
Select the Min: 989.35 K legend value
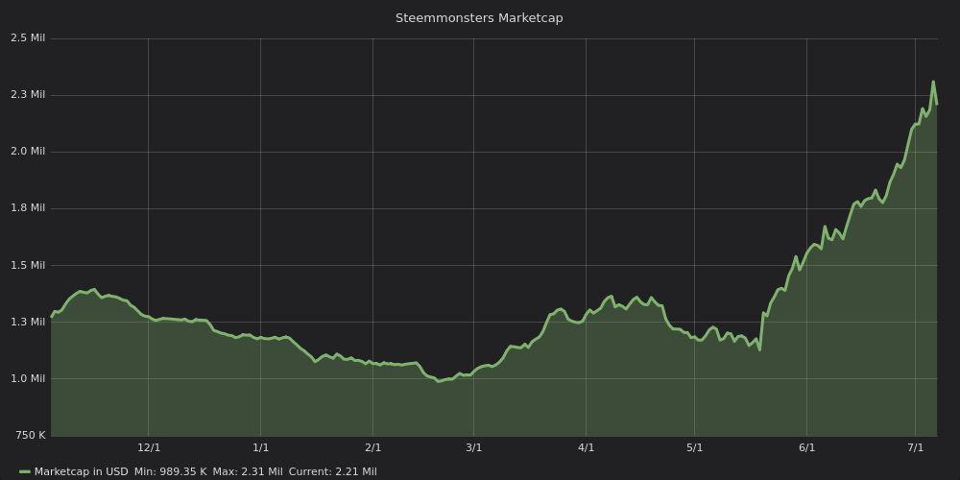[170, 471]
